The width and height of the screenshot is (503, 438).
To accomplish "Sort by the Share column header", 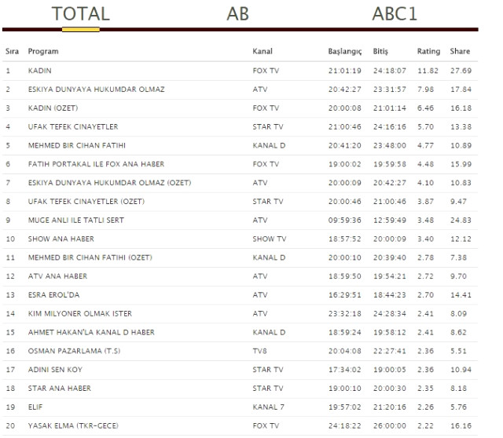I will click(x=460, y=51).
